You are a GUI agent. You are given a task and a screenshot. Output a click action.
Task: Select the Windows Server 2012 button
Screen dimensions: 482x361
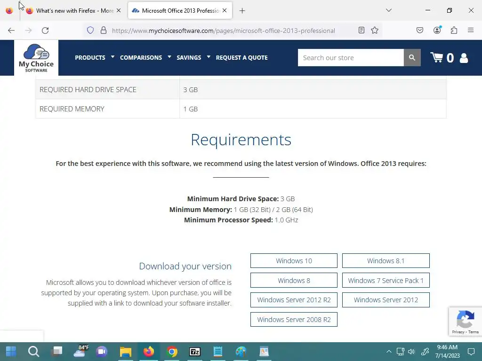tap(386, 299)
